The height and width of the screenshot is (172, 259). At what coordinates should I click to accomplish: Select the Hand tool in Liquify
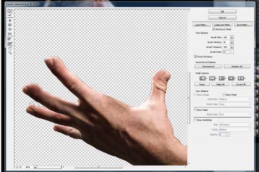pos(10,48)
